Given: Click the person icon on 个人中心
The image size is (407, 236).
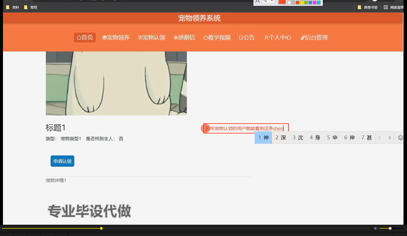Looking at the screenshot, I should click(x=266, y=38).
